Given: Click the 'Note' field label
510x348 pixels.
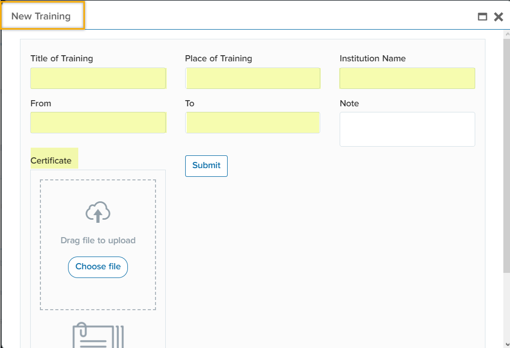Looking at the screenshot, I should 349,103.
